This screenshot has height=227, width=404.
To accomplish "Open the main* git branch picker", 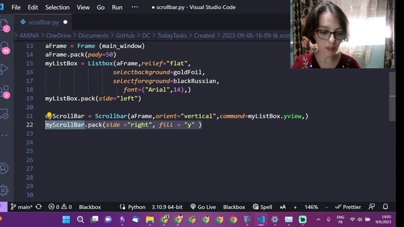I will (x=21, y=207).
